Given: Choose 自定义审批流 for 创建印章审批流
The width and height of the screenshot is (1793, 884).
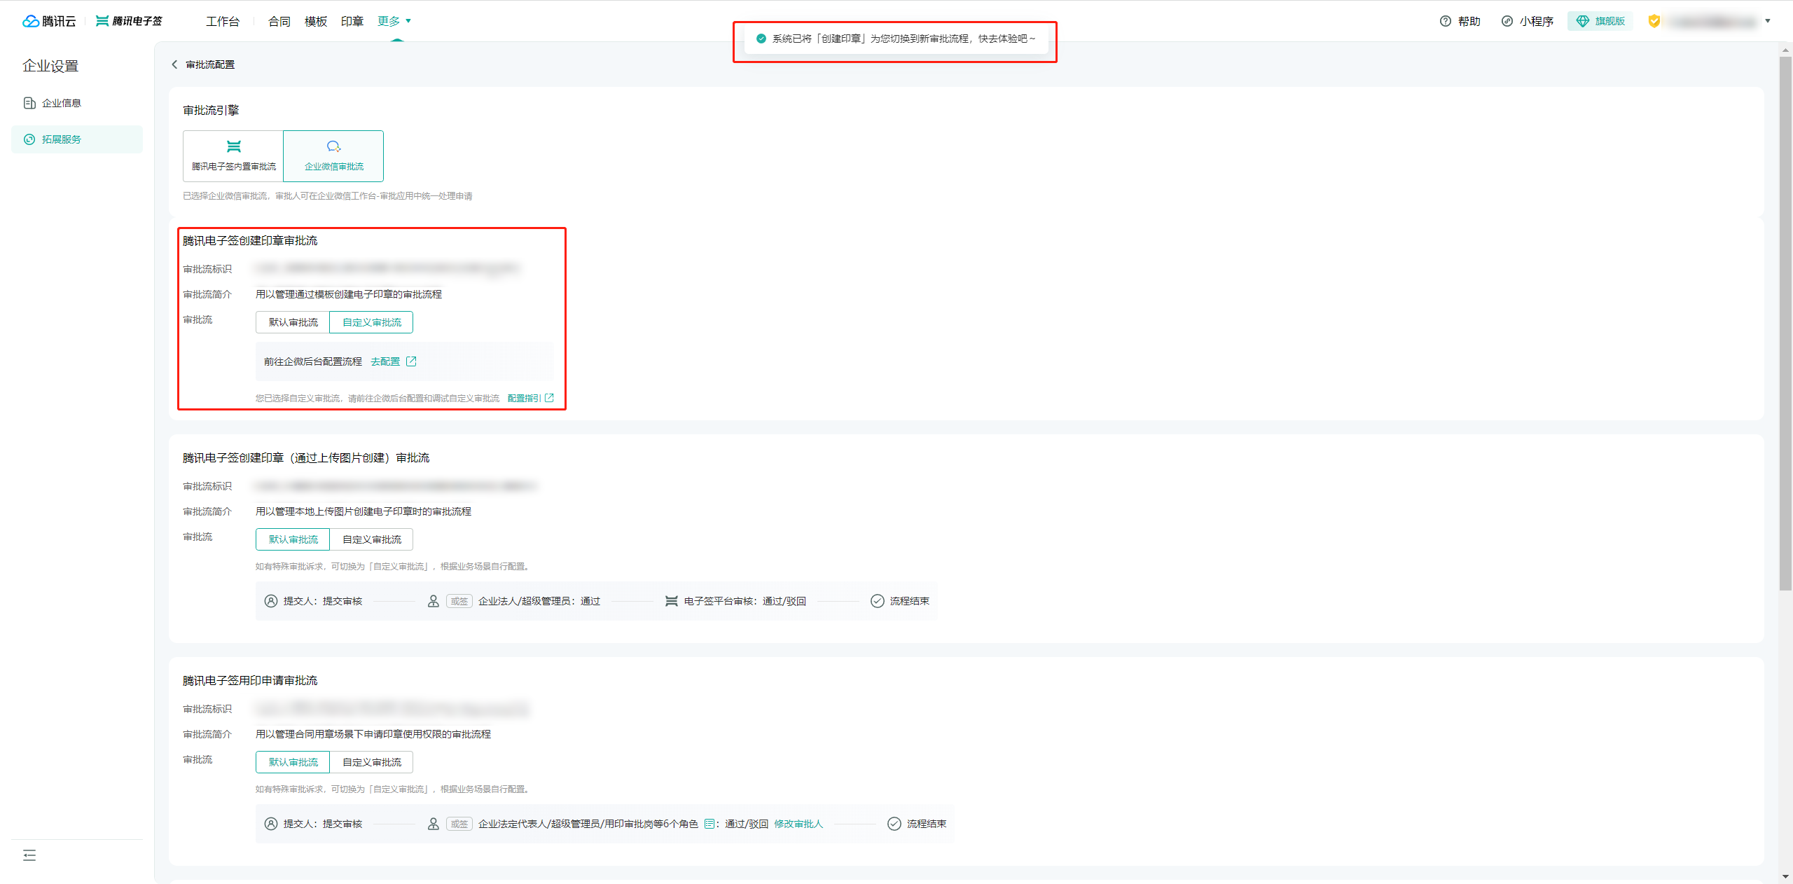Looking at the screenshot, I should (x=371, y=322).
